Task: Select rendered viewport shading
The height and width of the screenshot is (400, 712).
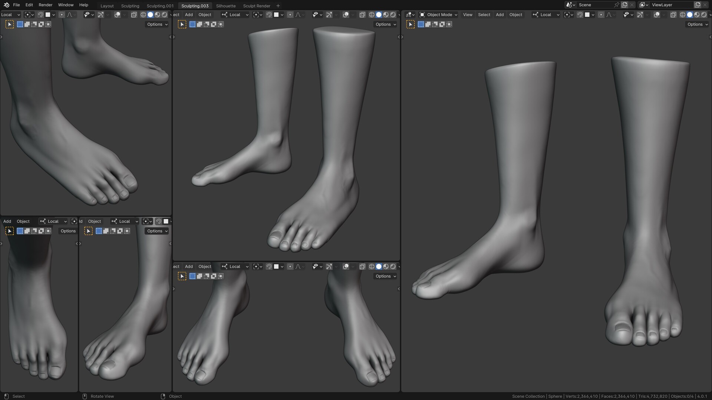Action: point(703,14)
